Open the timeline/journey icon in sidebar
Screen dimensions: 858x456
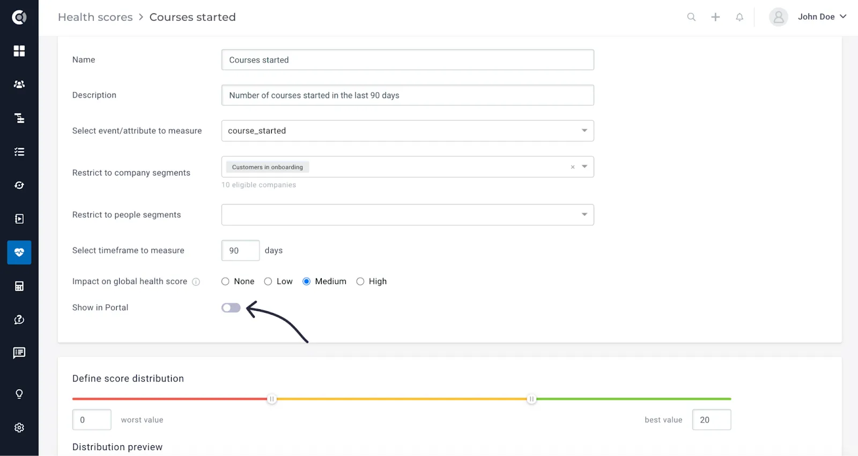pos(19,118)
